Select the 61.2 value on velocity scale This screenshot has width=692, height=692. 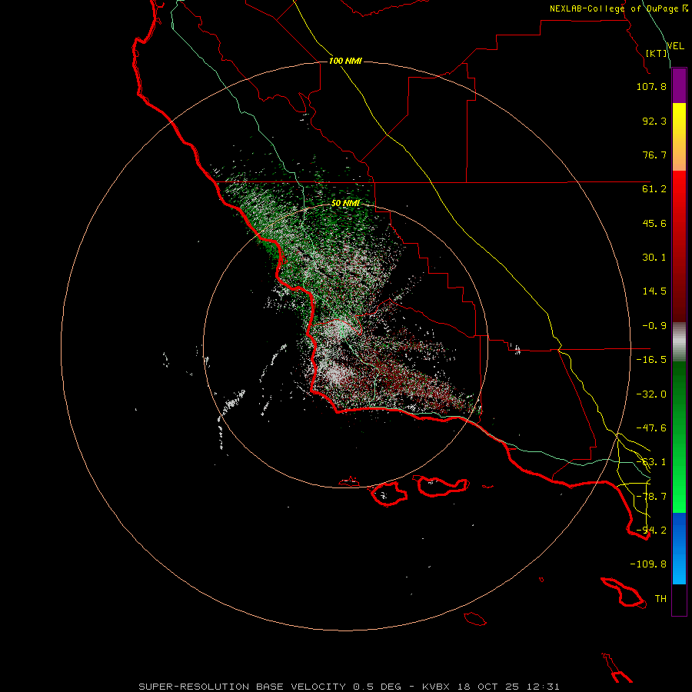click(x=654, y=189)
